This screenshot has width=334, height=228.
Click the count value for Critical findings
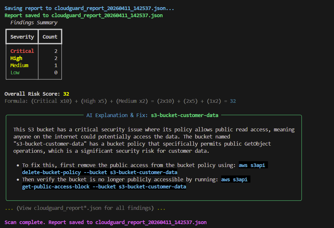[x=56, y=51]
